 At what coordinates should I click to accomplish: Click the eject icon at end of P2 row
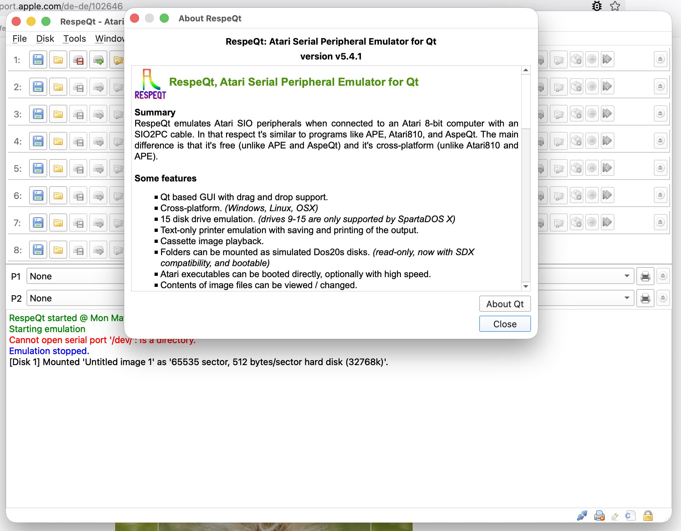click(x=663, y=298)
